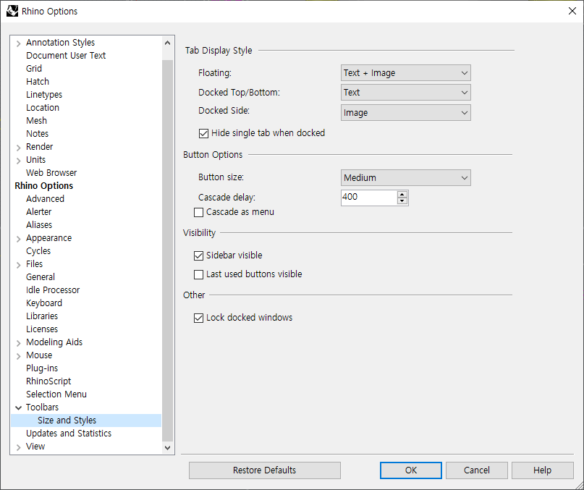This screenshot has width=584, height=490.
Task: Expand the Modeling Aids tree node
Action: [x=18, y=343]
